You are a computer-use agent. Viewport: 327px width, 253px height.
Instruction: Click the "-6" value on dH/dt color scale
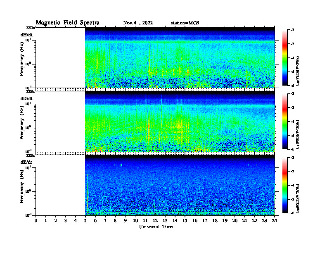pos(292,86)
